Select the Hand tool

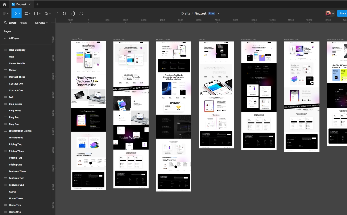coord(73,13)
